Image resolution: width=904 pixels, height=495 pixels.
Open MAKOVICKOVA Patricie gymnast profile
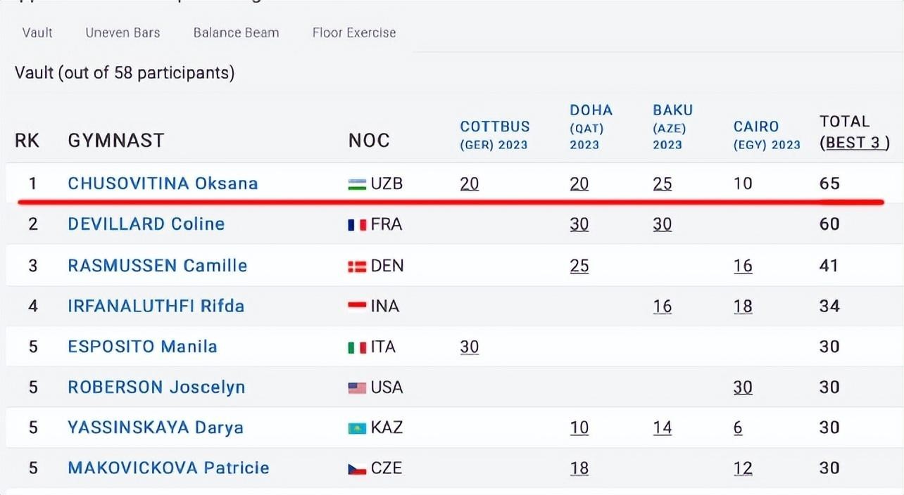coord(168,468)
